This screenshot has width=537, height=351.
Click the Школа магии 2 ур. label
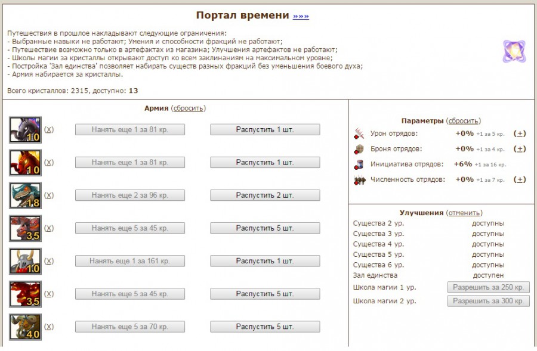point(385,301)
